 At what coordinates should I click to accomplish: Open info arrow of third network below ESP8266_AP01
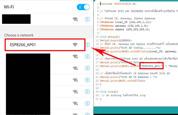click(x=87, y=80)
